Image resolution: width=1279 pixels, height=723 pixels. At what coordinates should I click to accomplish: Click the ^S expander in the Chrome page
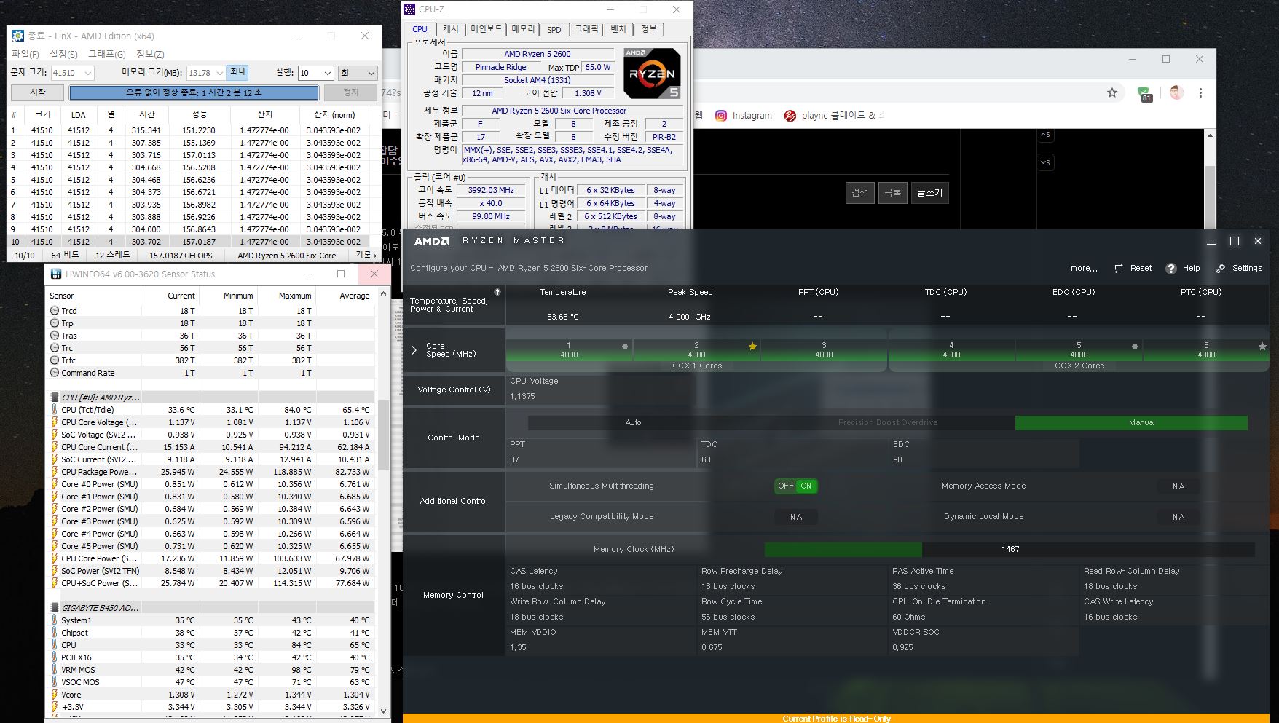[1045, 135]
